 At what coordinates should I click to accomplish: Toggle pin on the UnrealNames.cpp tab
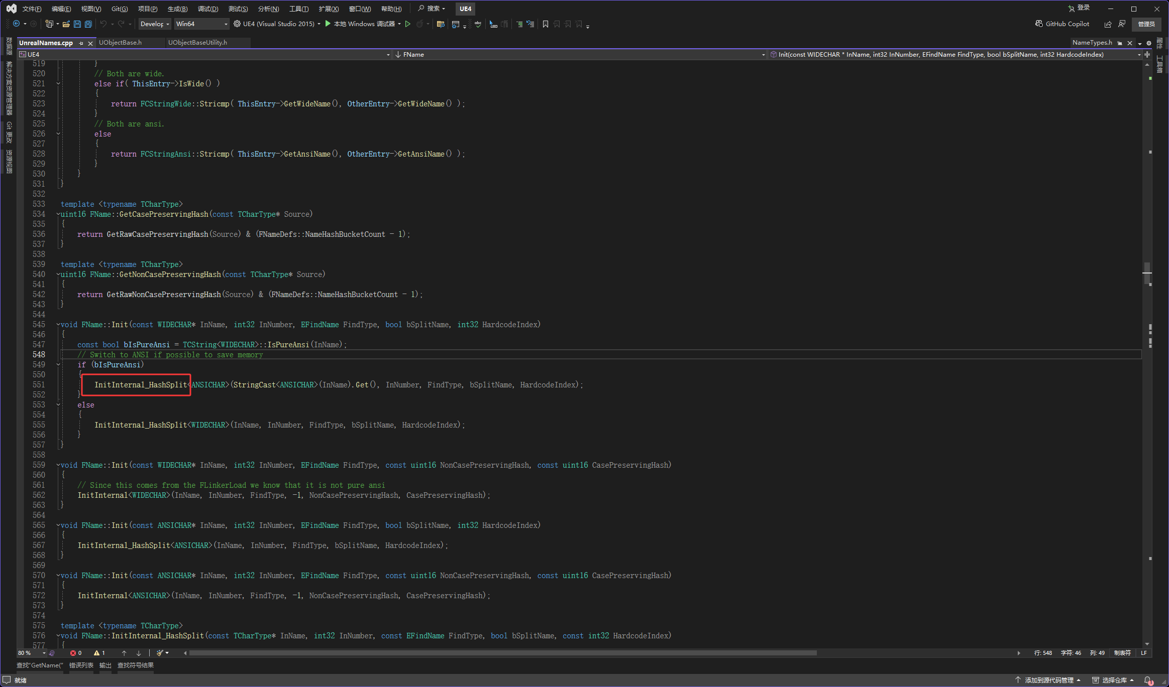pyautogui.click(x=81, y=43)
